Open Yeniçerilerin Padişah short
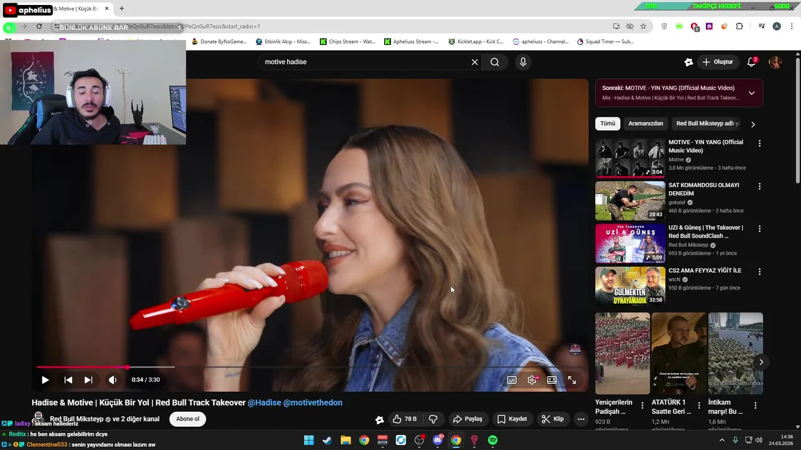The image size is (801, 450). click(x=622, y=353)
